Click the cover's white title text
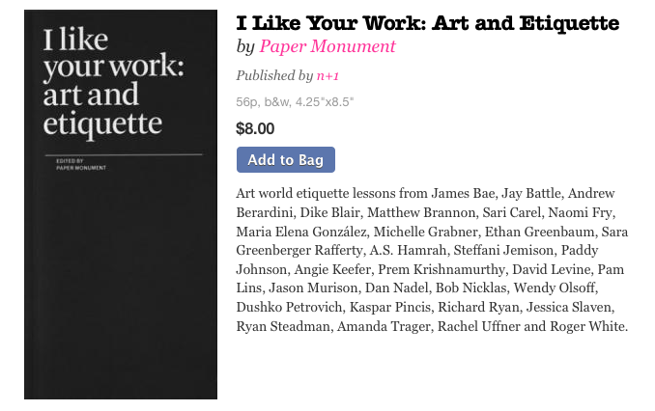The height and width of the screenshot is (411, 655). pyautogui.click(x=114, y=81)
